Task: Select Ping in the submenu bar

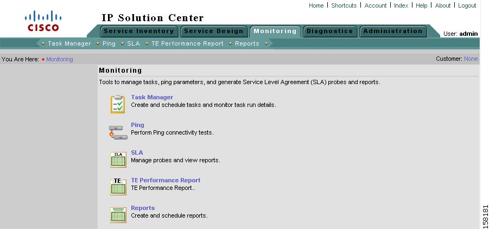Action: (x=109, y=43)
